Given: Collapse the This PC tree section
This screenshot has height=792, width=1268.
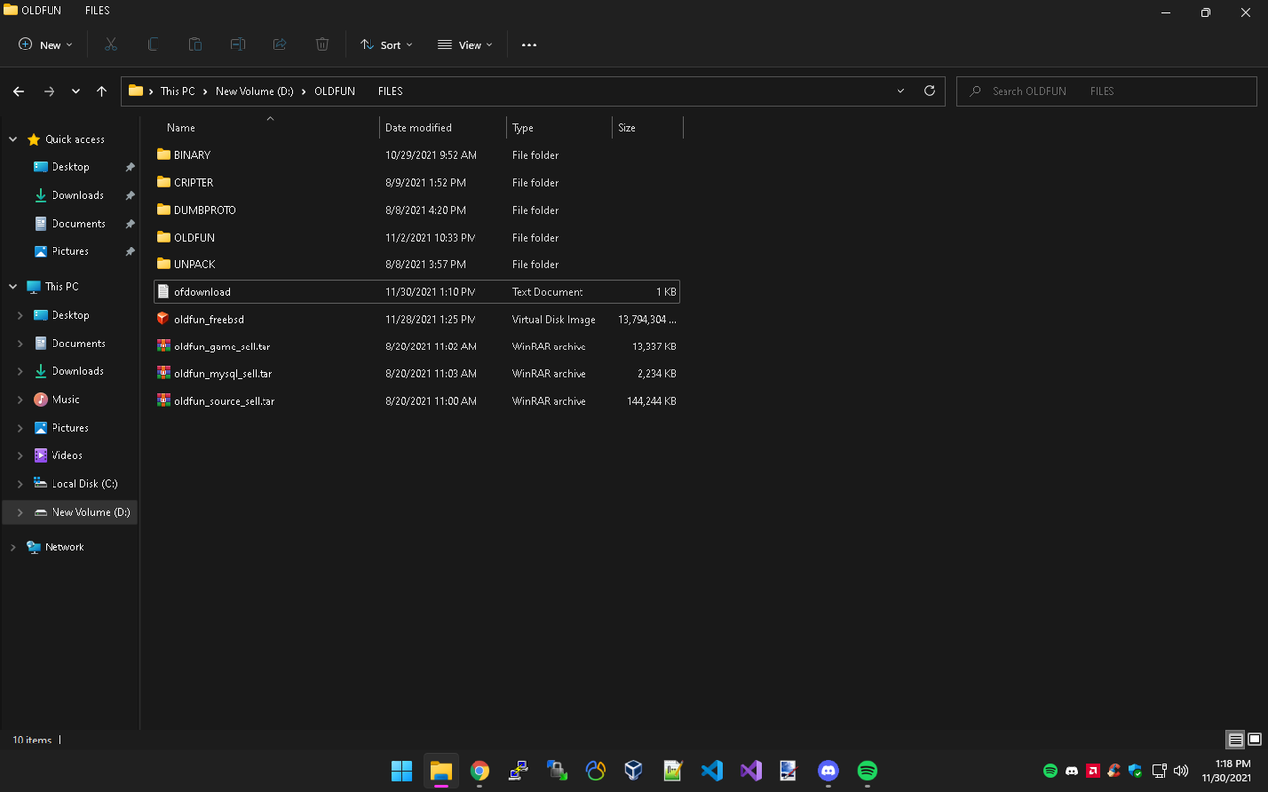Looking at the screenshot, I should [x=13, y=287].
